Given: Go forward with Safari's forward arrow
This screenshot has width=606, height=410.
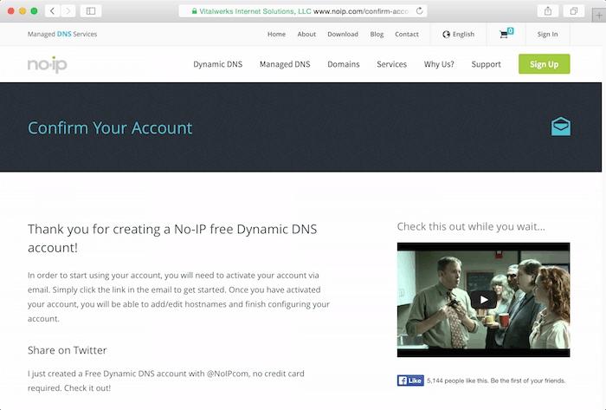Looking at the screenshot, I should pyautogui.click(x=68, y=10).
